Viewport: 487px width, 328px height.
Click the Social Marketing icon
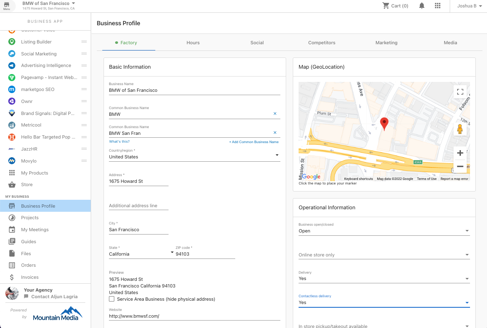pyautogui.click(x=12, y=54)
